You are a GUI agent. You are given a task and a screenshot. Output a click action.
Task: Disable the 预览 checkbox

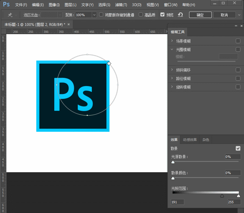[163, 15]
